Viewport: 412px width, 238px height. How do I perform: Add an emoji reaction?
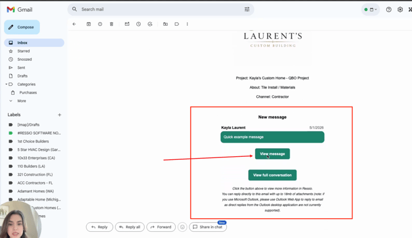point(183,227)
